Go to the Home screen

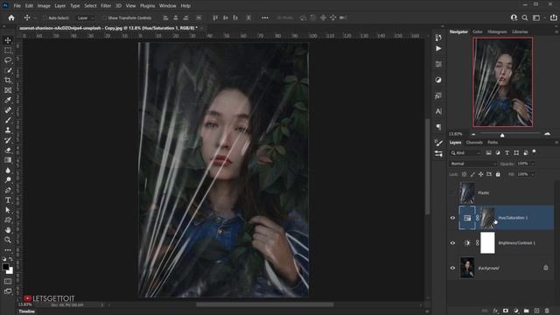click(x=11, y=17)
